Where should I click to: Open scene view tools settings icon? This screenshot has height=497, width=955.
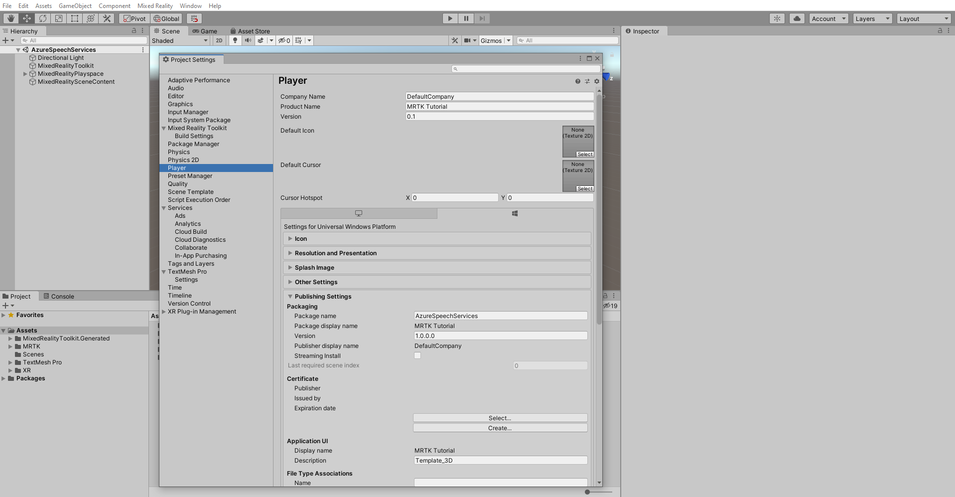click(454, 40)
